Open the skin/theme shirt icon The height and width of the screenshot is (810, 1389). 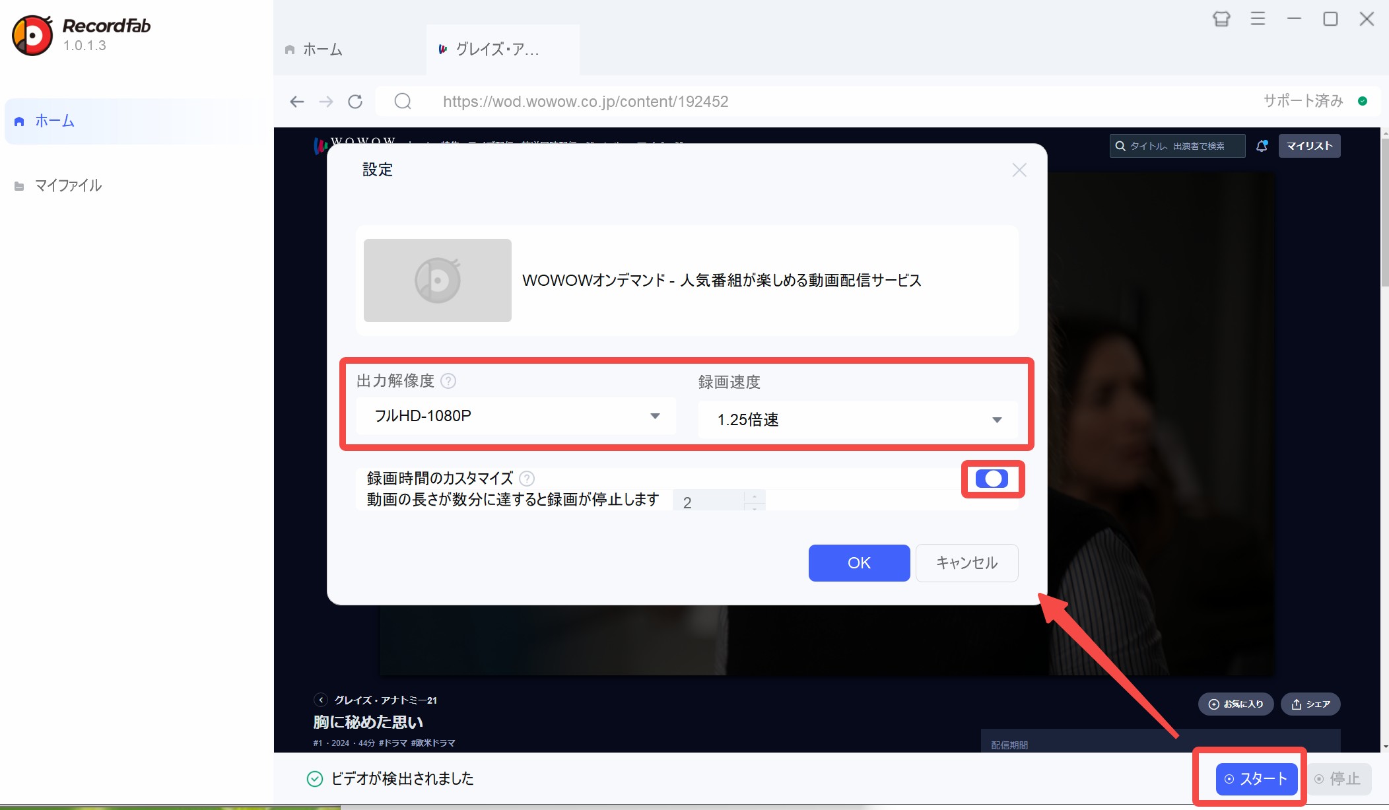pyautogui.click(x=1221, y=19)
